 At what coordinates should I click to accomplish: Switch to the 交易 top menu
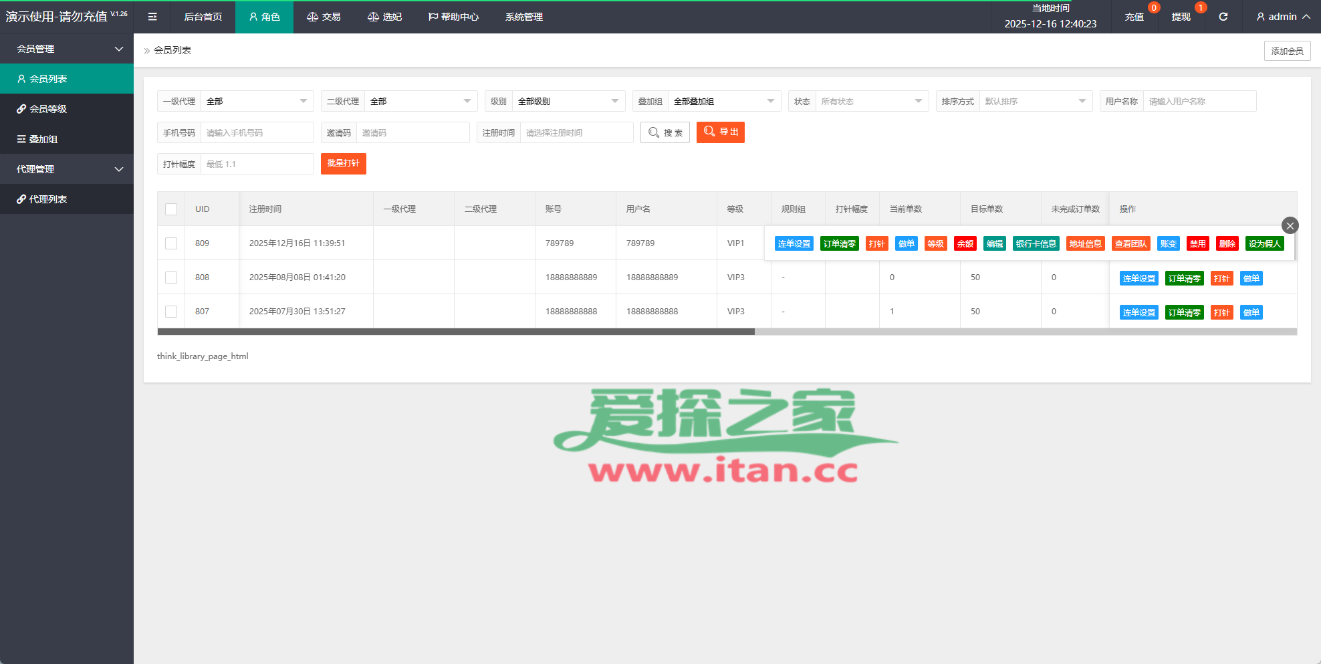tap(324, 17)
